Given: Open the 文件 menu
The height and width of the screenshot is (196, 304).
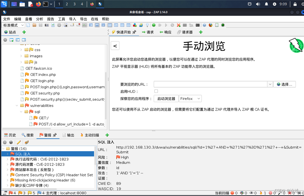Looking at the screenshot, I should point(7,19).
